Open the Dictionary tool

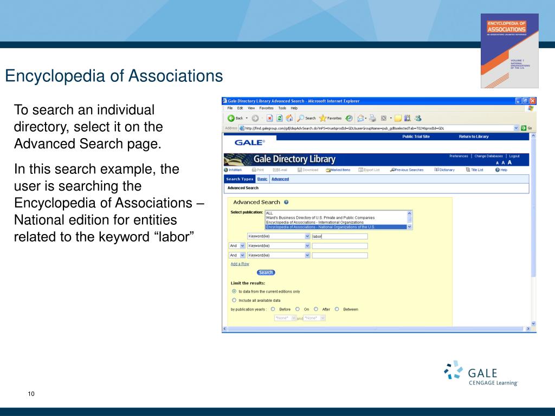[x=444, y=170]
